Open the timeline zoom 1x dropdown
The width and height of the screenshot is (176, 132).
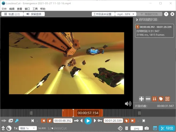coord(28,128)
